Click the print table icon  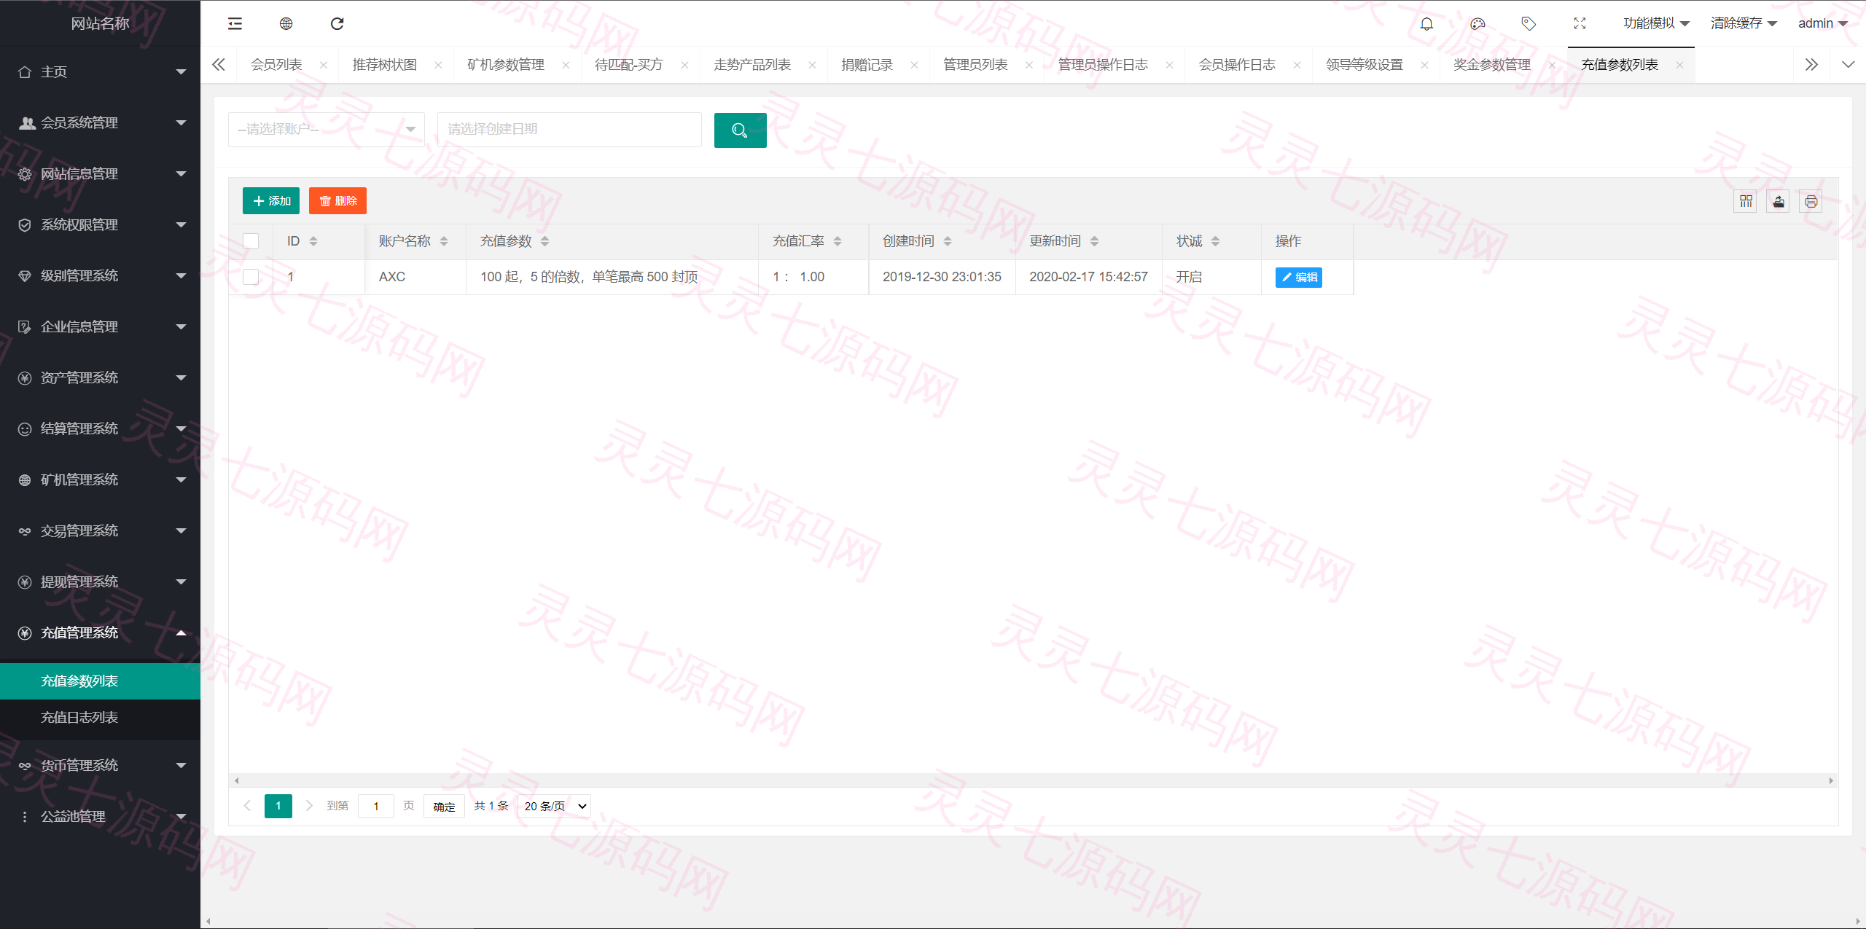tap(1811, 201)
